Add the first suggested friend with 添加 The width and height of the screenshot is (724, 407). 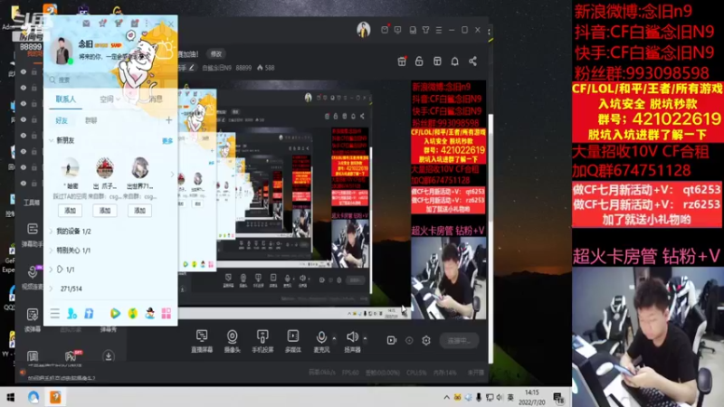coord(71,211)
